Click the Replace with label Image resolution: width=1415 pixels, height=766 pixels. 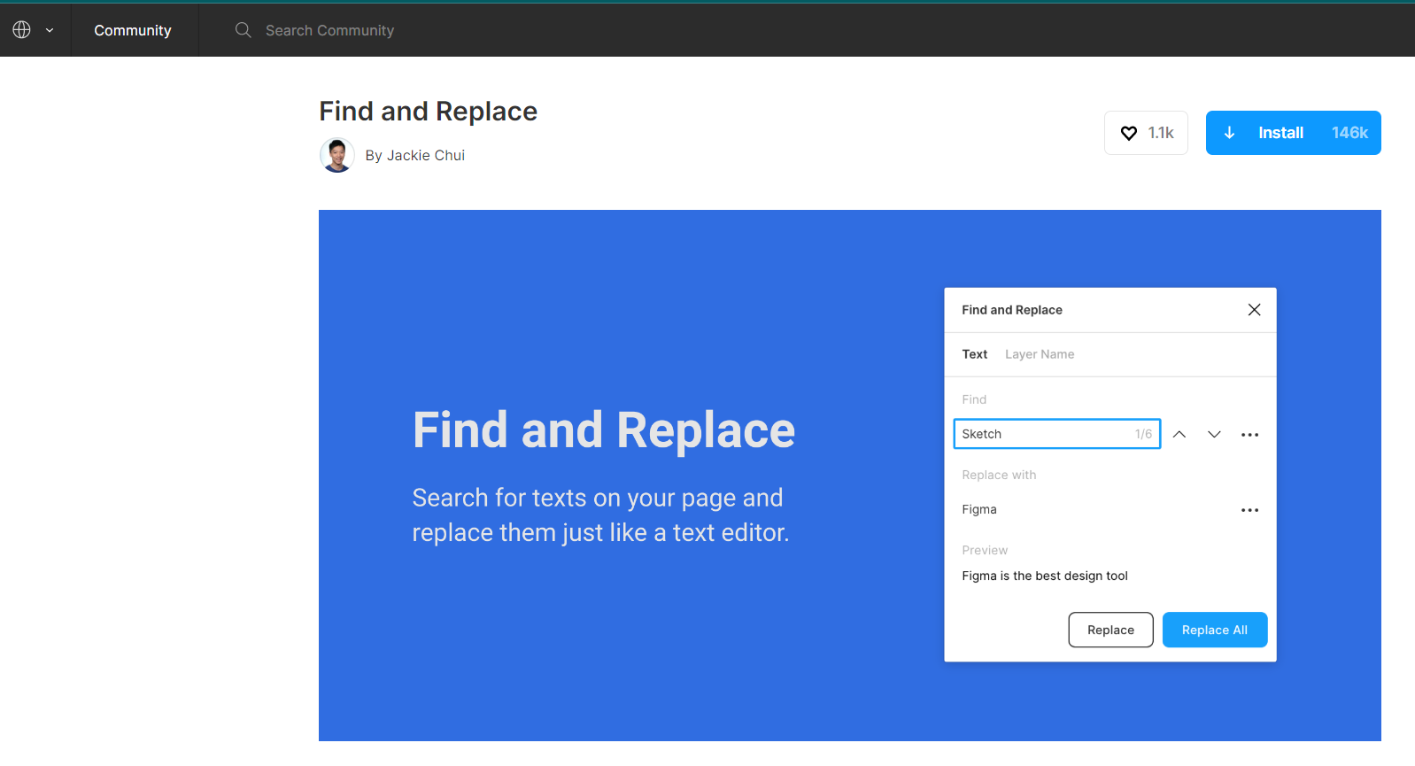(x=999, y=475)
